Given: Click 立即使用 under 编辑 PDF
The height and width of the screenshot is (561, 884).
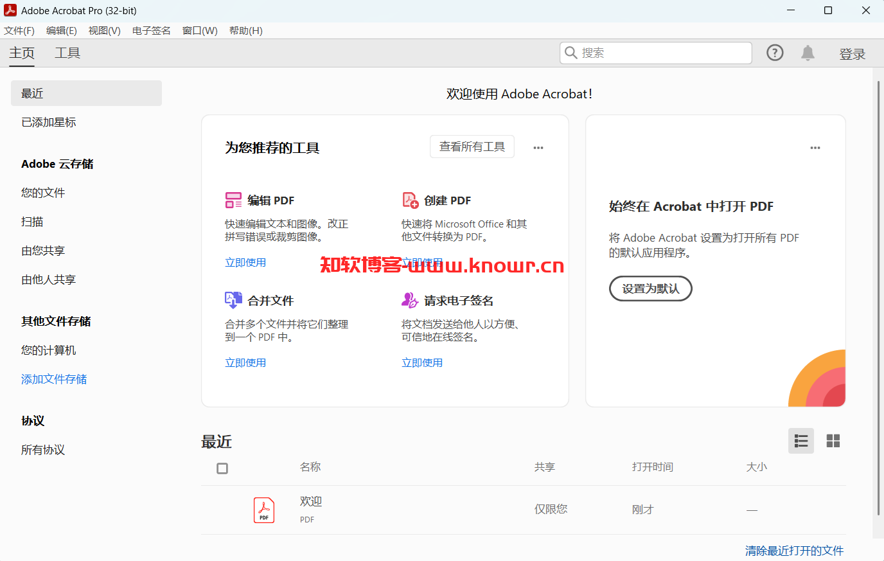Looking at the screenshot, I should click(x=245, y=262).
